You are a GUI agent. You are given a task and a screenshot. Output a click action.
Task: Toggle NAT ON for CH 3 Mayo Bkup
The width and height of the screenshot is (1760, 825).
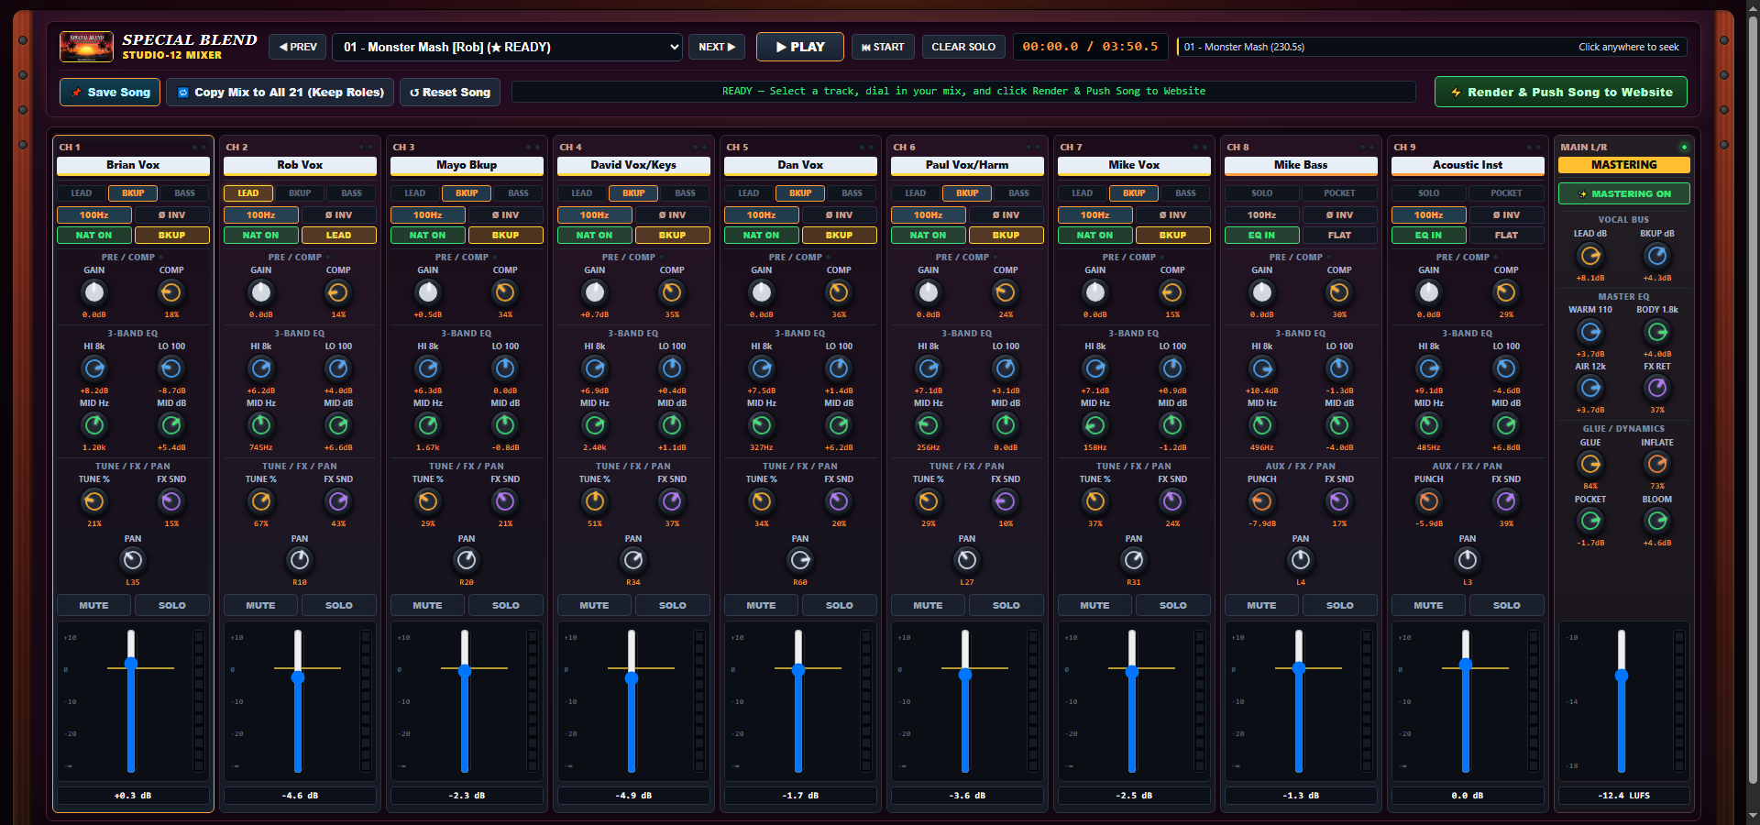coord(428,235)
